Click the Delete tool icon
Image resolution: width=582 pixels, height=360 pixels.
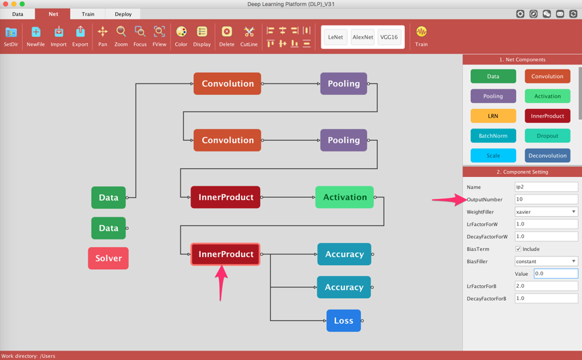pyautogui.click(x=227, y=32)
